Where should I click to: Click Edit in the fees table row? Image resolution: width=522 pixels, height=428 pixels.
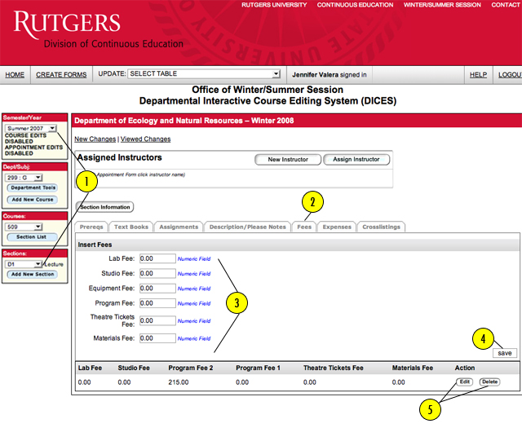coord(464,382)
